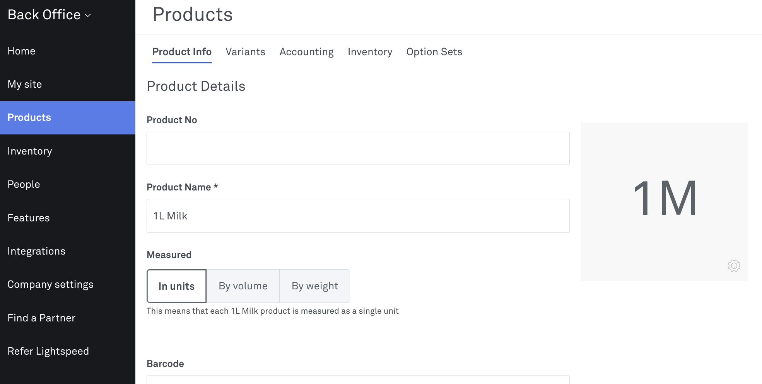
Task: Click the Product No input field
Action: pyautogui.click(x=358, y=148)
